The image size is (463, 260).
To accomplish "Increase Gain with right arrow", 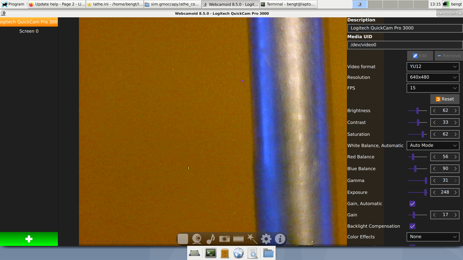I will 455,215.
